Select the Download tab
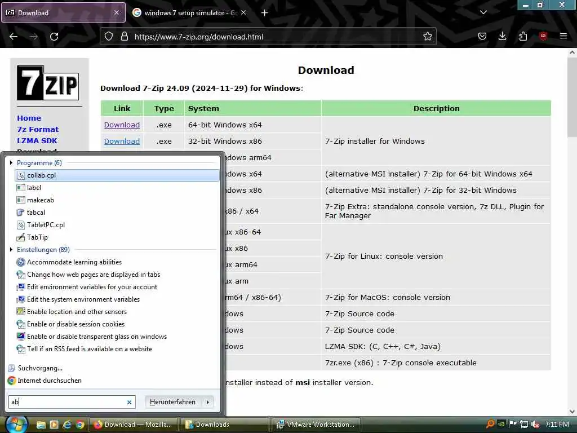Image resolution: width=577 pixels, height=433 pixels. click(x=63, y=12)
